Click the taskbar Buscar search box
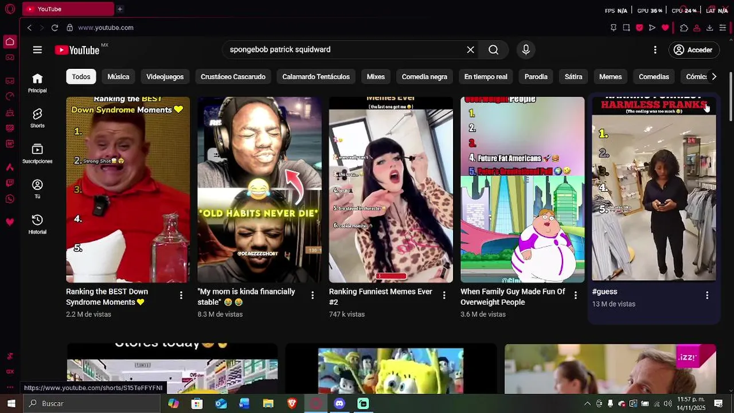The width and height of the screenshot is (734, 413). 92,404
